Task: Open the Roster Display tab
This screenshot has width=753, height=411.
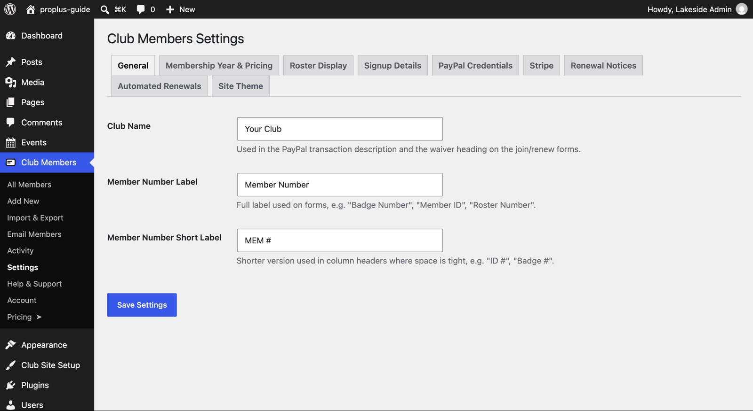Action: (318, 65)
